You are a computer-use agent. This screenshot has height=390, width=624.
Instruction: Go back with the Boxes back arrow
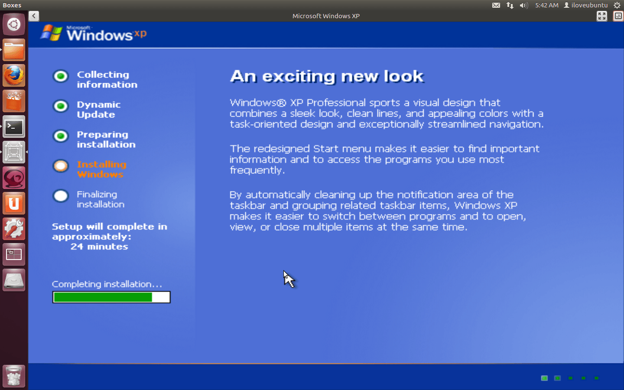tap(34, 16)
